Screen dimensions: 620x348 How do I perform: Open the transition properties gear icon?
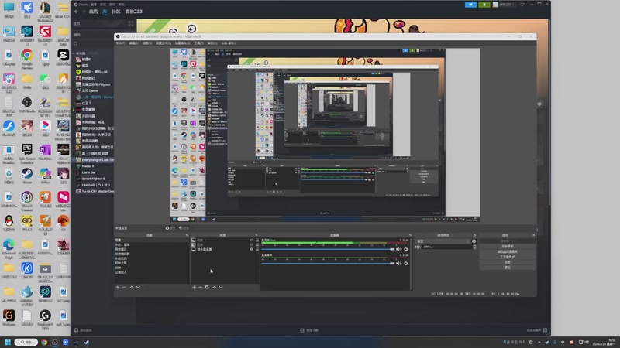(x=474, y=241)
